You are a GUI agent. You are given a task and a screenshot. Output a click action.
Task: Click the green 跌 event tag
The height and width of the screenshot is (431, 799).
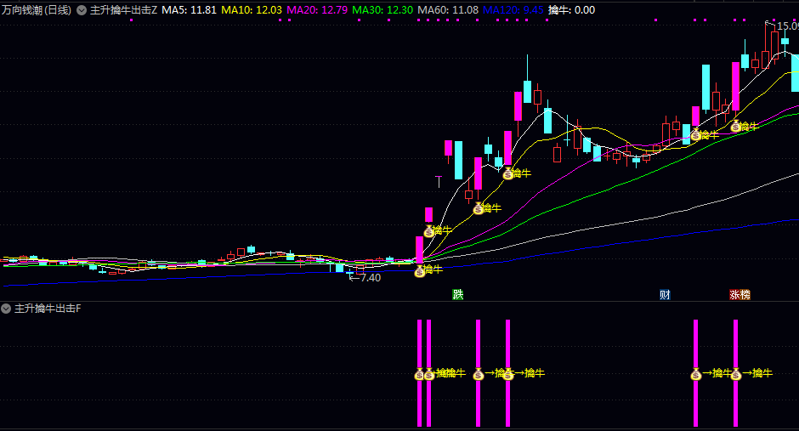(x=458, y=295)
